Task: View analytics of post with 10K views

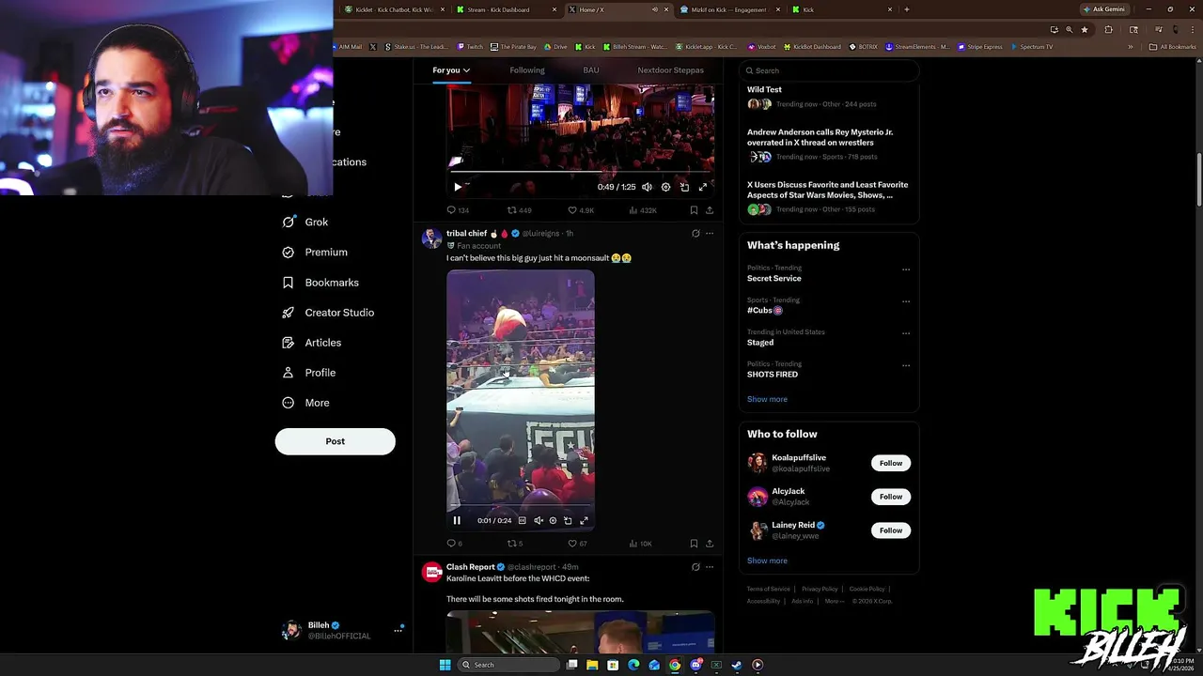Action: coord(640,543)
